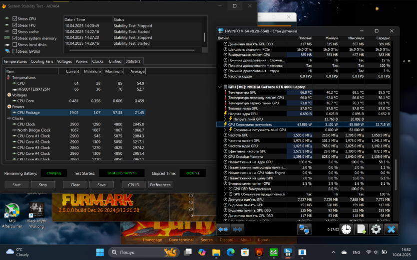Open FurMark Homepage link
Image resolution: width=417 pixels, height=260 pixels.
[x=152, y=240]
